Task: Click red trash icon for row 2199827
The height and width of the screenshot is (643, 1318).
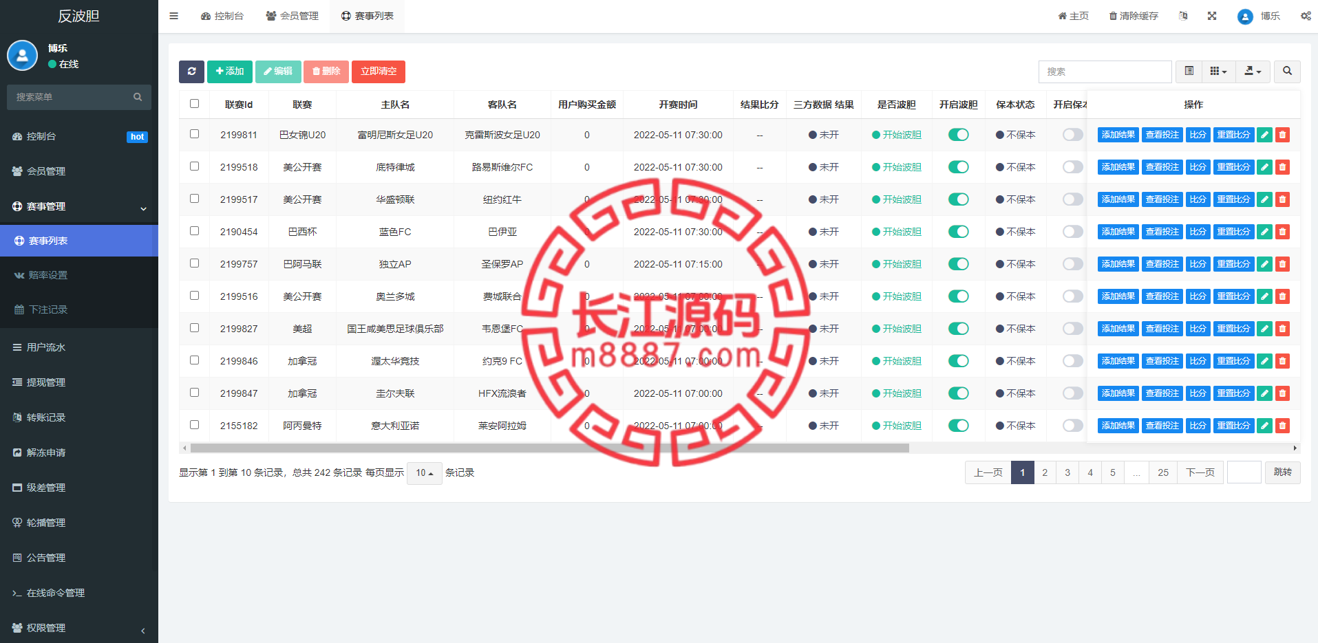Action: (1282, 329)
